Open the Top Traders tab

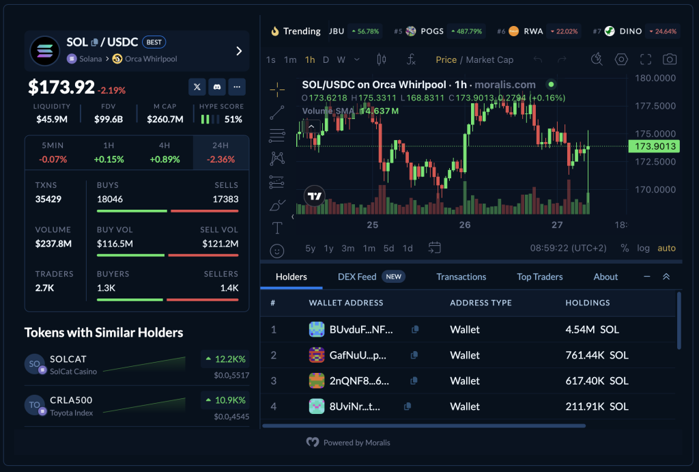click(539, 277)
